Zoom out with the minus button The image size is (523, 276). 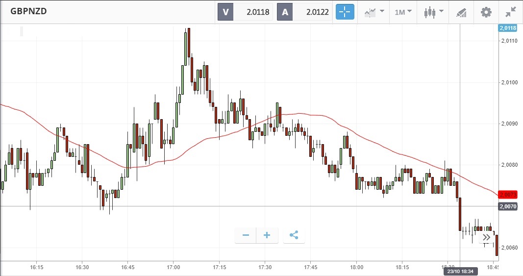click(x=246, y=235)
